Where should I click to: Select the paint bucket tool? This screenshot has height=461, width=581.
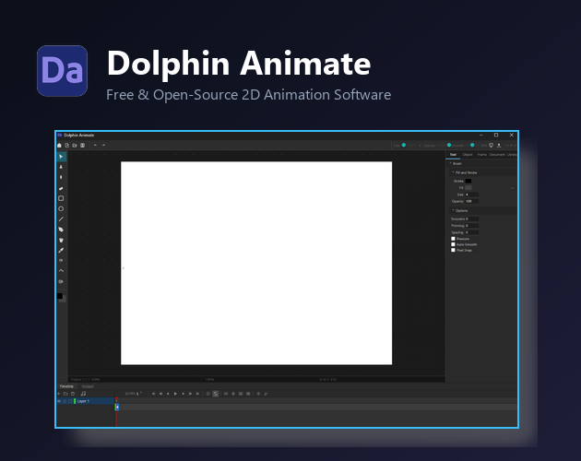(x=61, y=240)
